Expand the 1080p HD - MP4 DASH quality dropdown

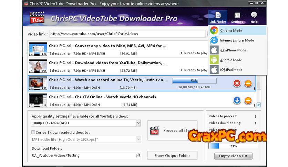pos(138,123)
